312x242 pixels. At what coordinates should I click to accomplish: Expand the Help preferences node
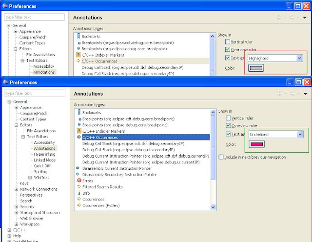tap(9, 236)
